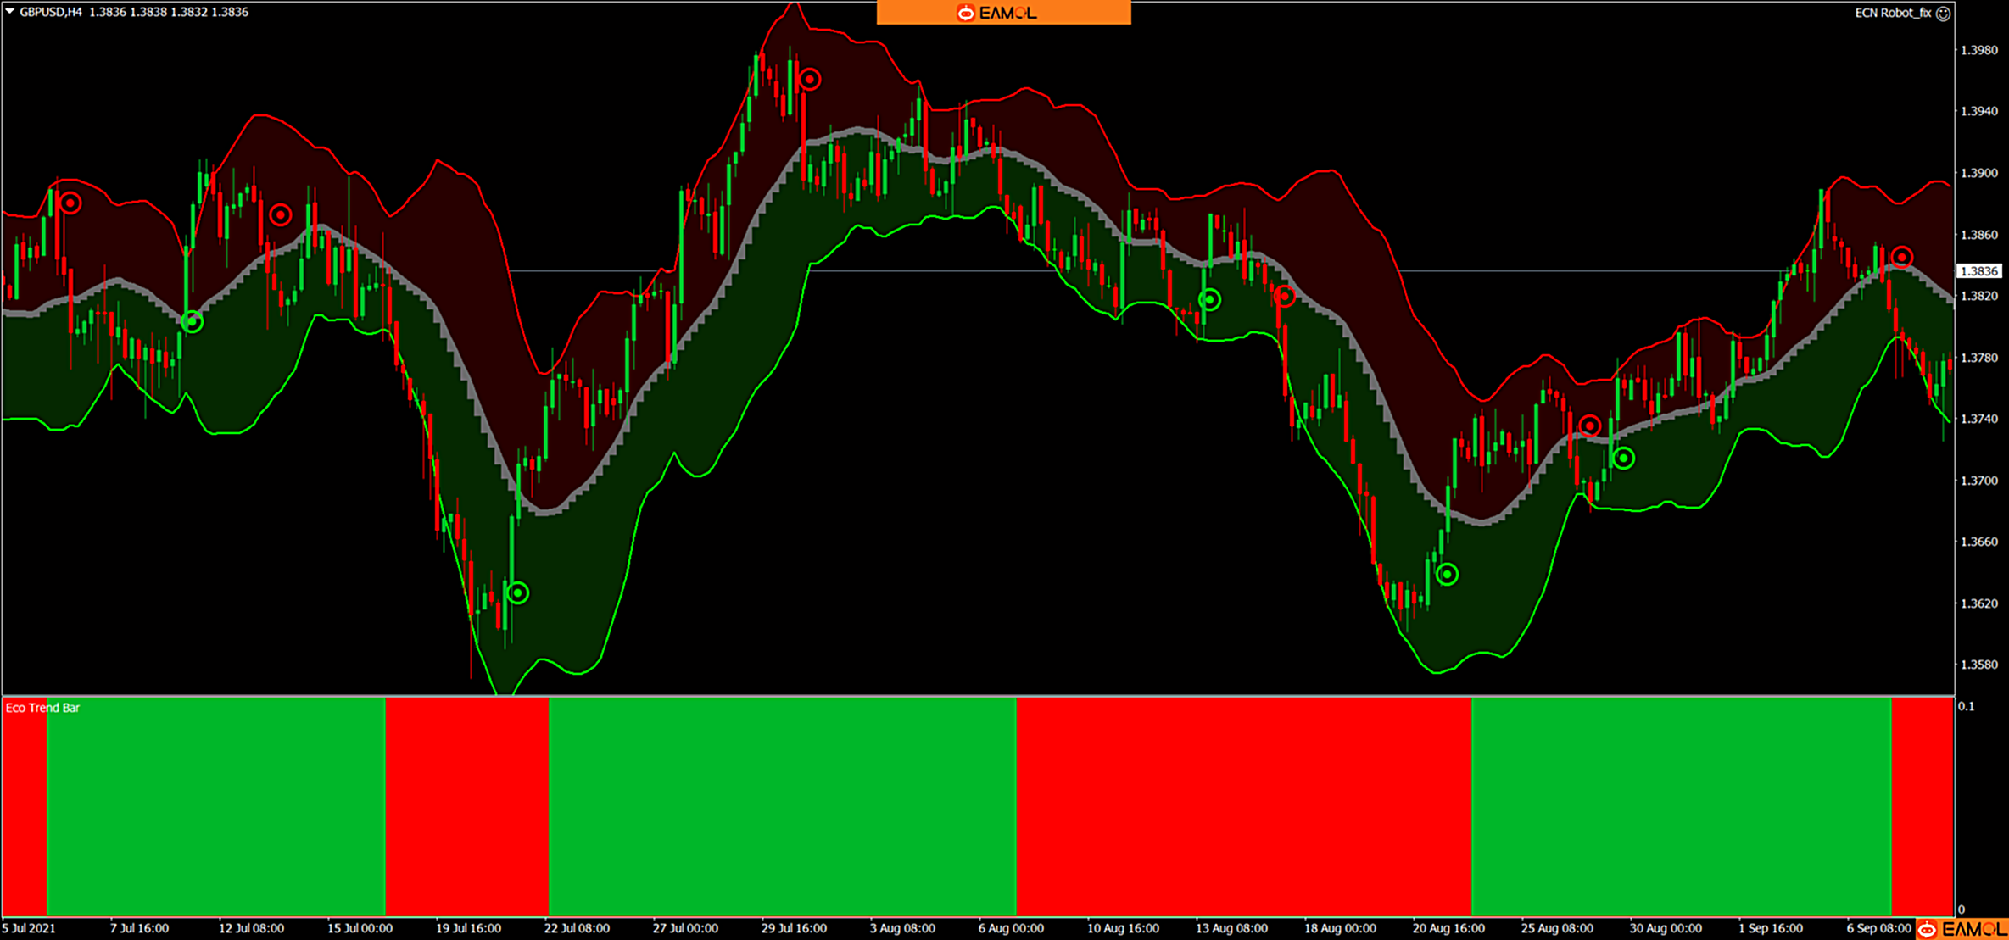Click the 1 Sep 16:00 time label
The height and width of the screenshot is (940, 2009).
[1771, 928]
